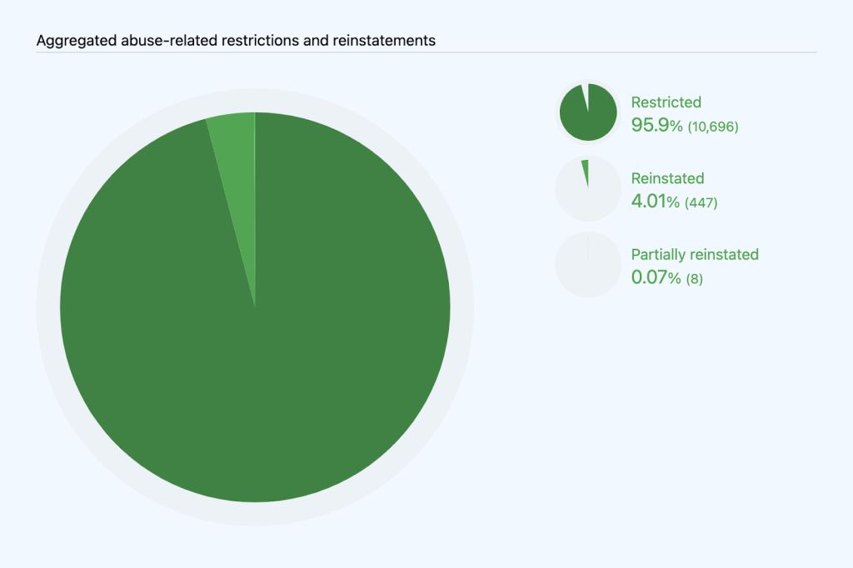Click the 0.07% percentage value
The image size is (853, 568).
click(x=656, y=277)
